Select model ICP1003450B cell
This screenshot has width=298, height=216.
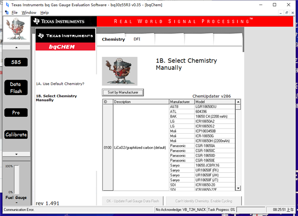215,131
